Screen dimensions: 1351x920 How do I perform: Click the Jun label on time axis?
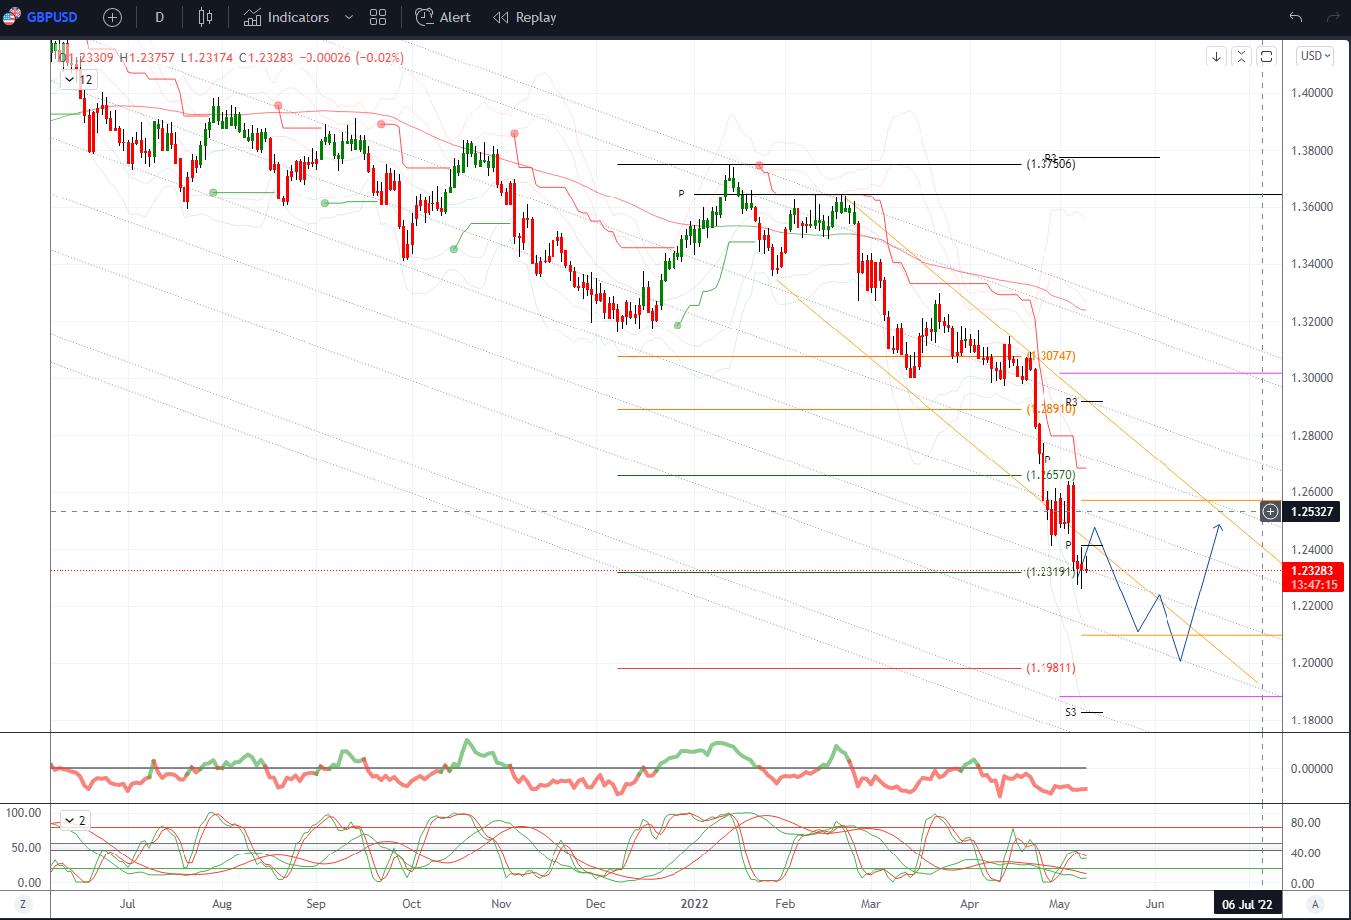(1155, 904)
